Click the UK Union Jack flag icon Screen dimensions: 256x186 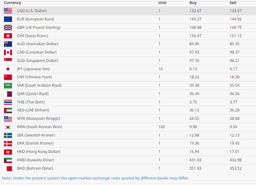coord(8,28)
